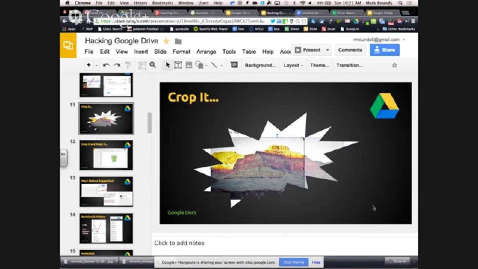478x269 pixels.
Task: Open the Apps bookmark shortcut
Action: [x=69, y=29]
